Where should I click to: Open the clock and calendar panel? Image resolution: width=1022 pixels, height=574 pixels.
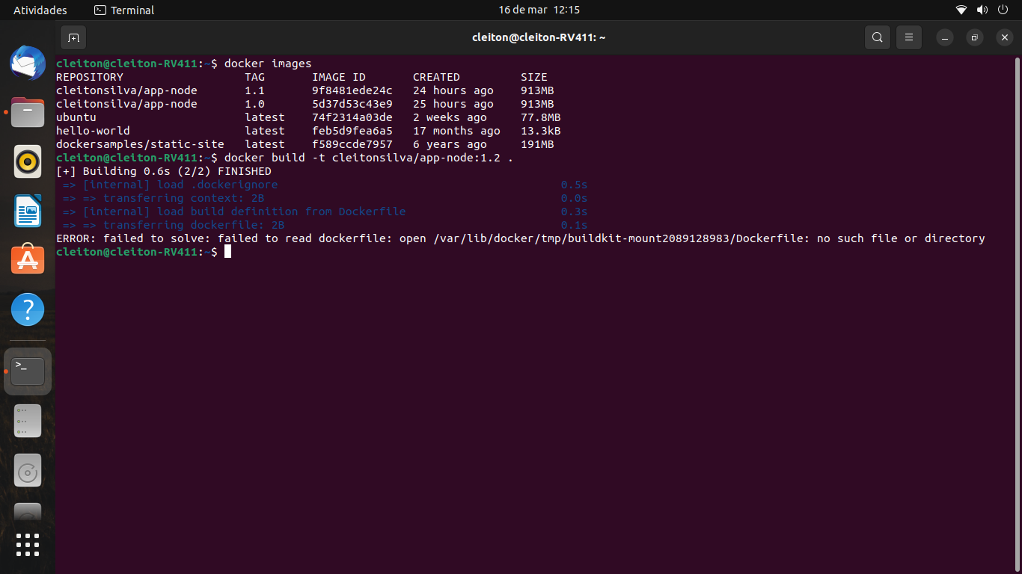pos(539,10)
